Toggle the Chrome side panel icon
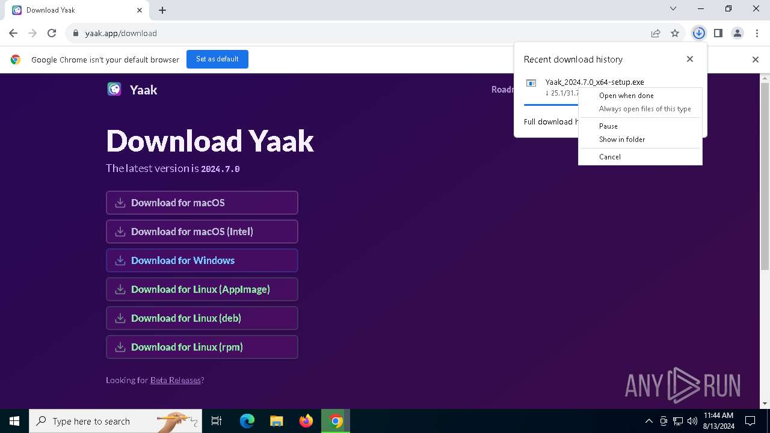This screenshot has width=770, height=433. (x=718, y=33)
